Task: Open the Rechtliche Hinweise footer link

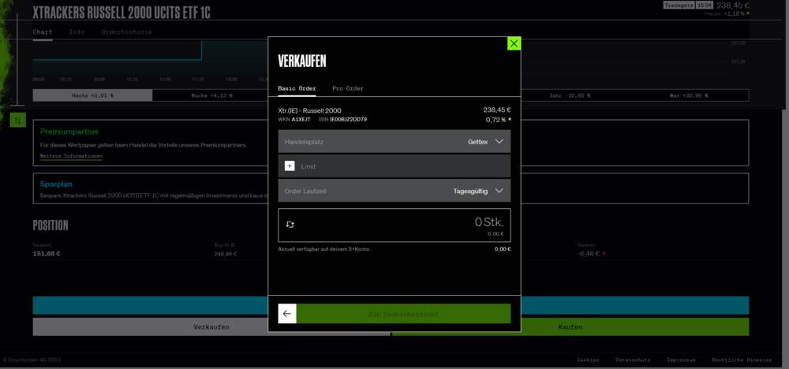Action: click(x=742, y=360)
